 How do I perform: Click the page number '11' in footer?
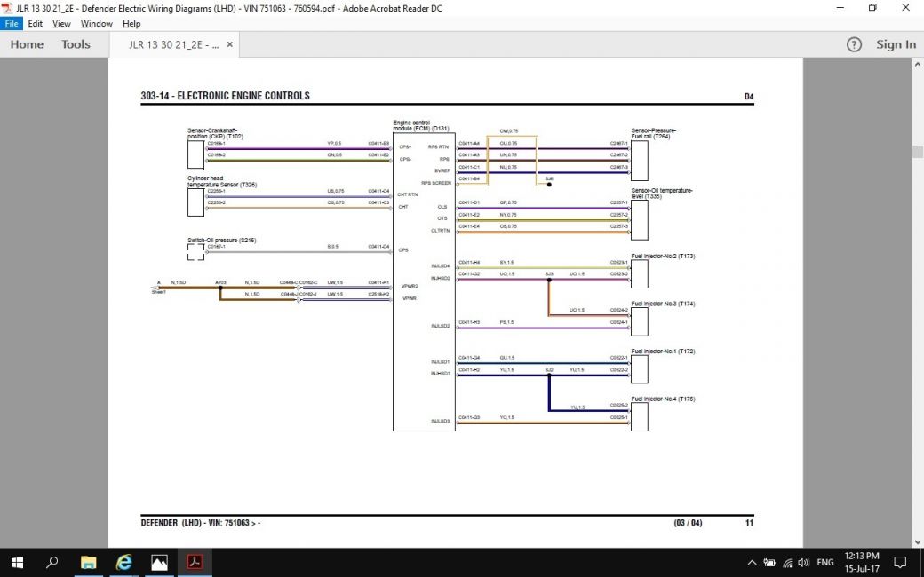tap(749, 523)
